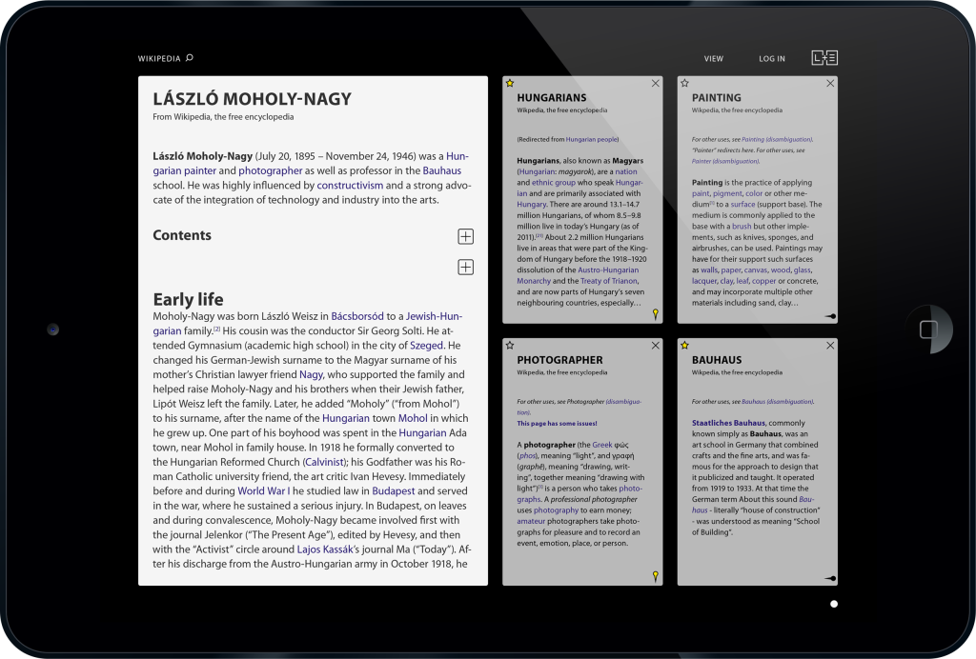Open the Greek link in Photographer card

(x=602, y=445)
